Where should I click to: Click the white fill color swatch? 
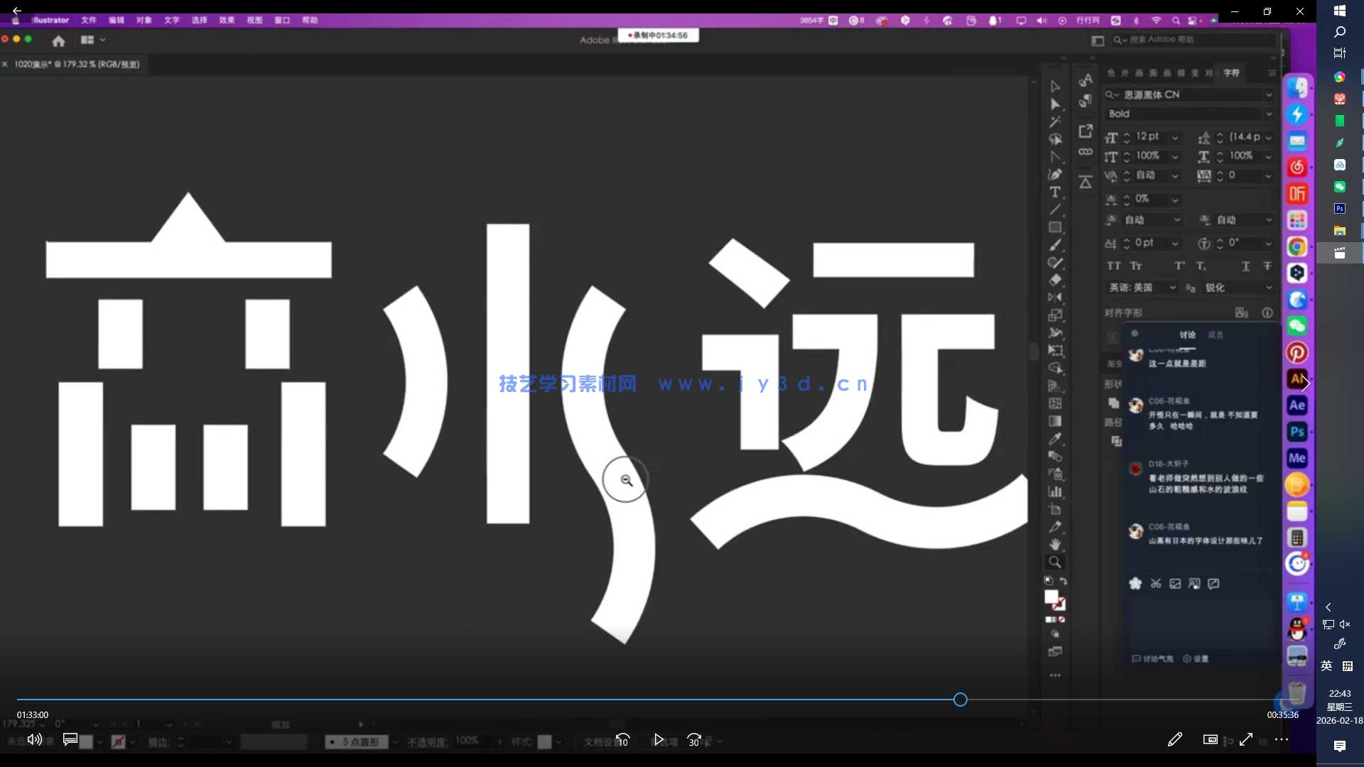[x=1052, y=595]
